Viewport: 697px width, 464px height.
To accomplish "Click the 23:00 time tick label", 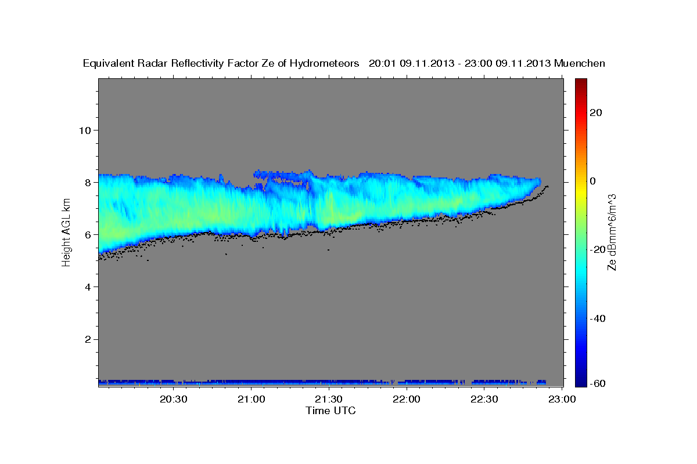I will pyautogui.click(x=562, y=399).
